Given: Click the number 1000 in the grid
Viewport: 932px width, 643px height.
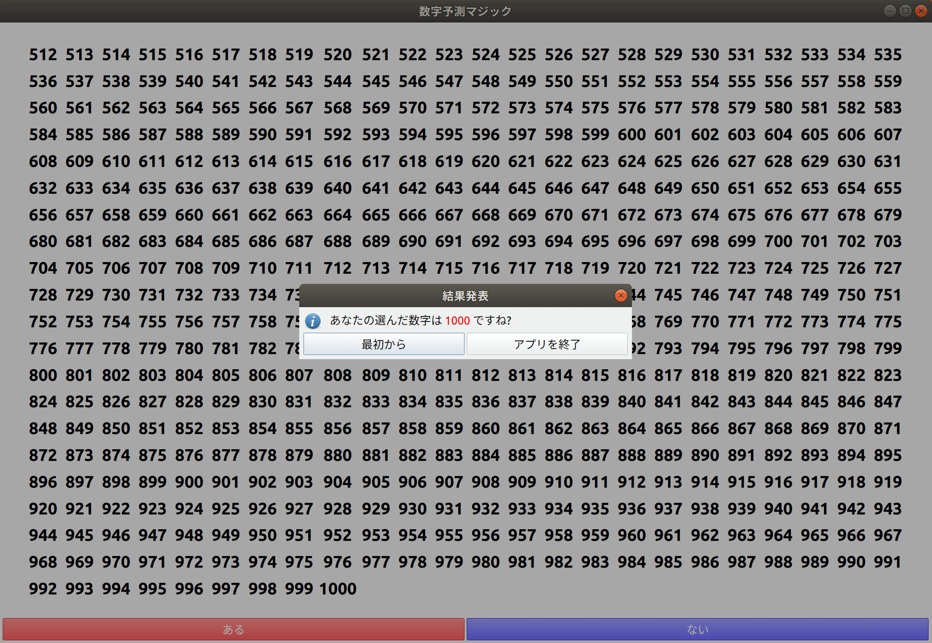Looking at the screenshot, I should (338, 589).
